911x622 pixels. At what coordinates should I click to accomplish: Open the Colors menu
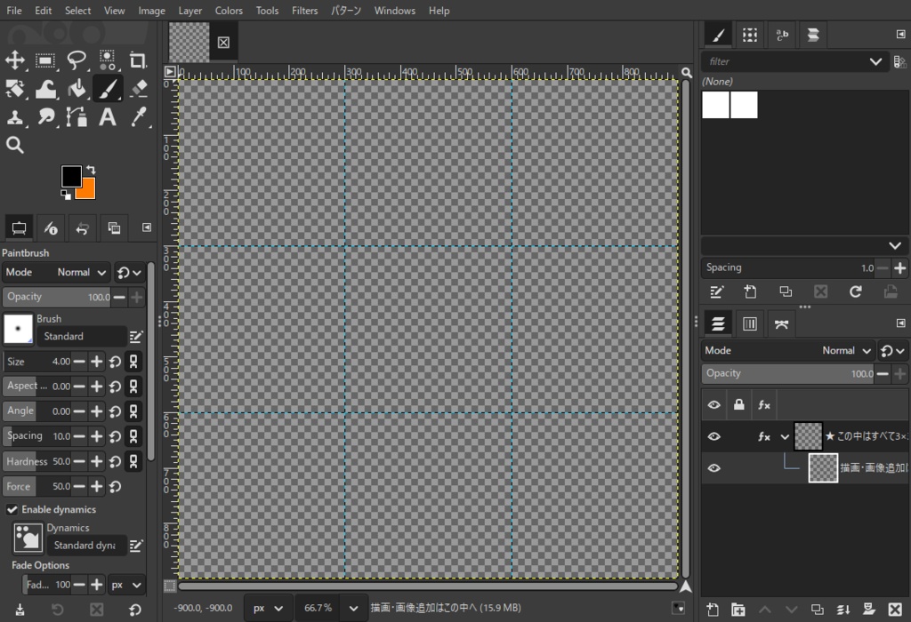pos(229,11)
